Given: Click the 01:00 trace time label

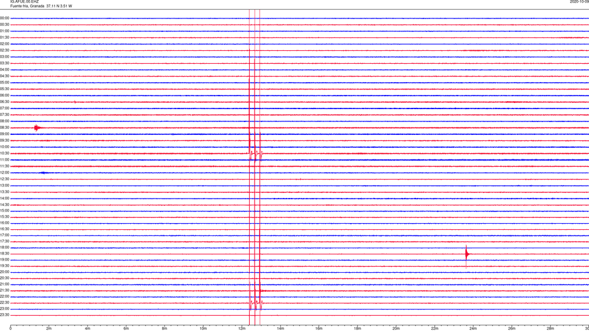Looking at the screenshot, I should tap(4, 31).
